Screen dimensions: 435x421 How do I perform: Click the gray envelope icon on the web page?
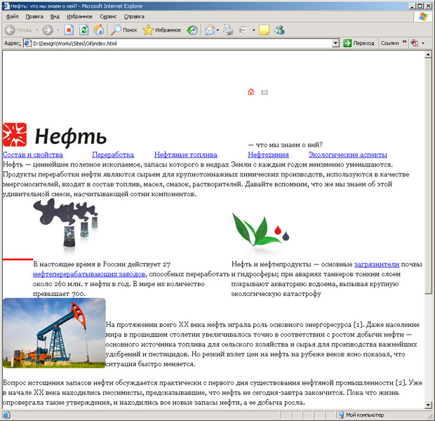click(265, 92)
